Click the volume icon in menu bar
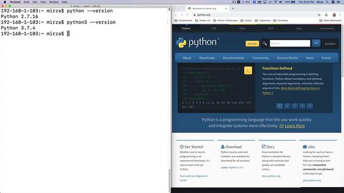344x193 pixels. coord(281,2)
